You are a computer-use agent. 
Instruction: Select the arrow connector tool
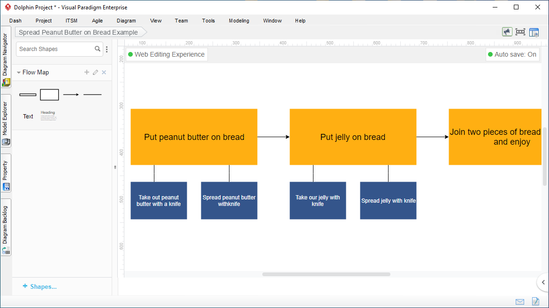pos(71,95)
